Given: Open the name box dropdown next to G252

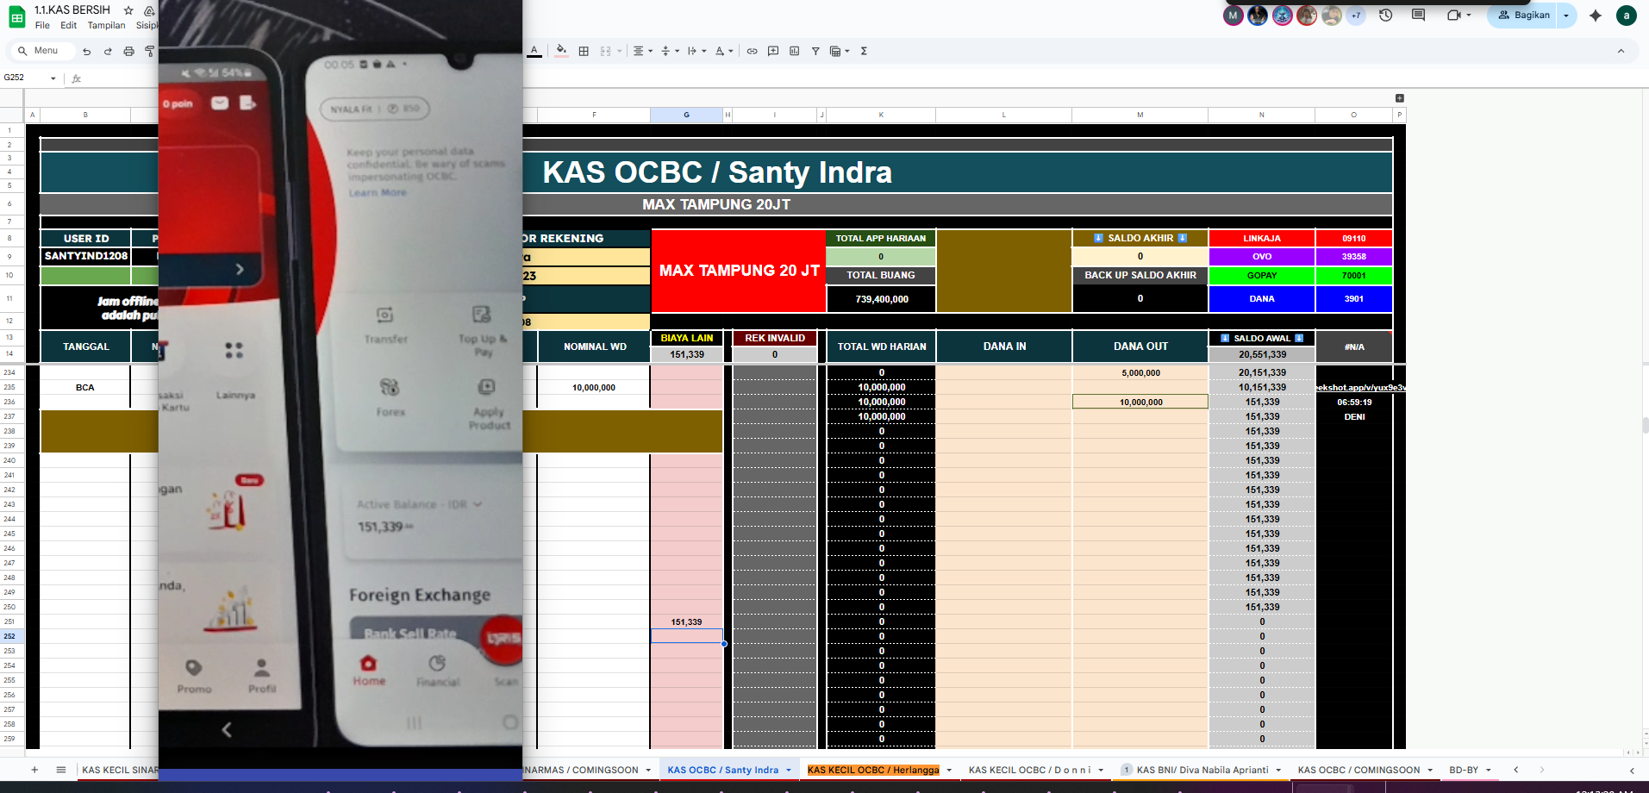Looking at the screenshot, I should 53,78.
